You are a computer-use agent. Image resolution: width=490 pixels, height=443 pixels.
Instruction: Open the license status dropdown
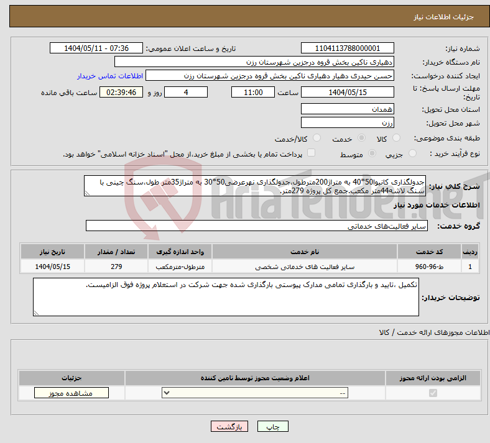point(255,393)
